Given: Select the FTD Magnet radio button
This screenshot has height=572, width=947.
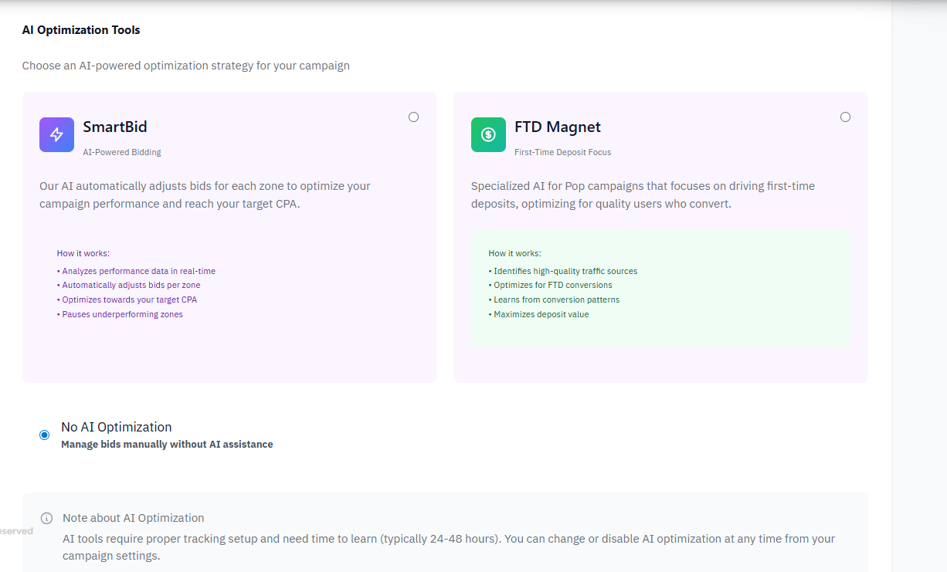Looking at the screenshot, I should (845, 117).
